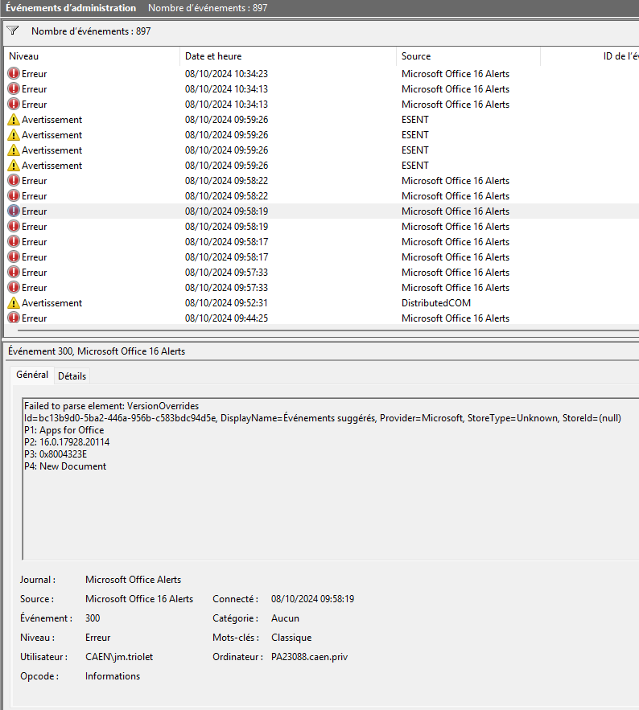The width and height of the screenshot is (639, 710).
Task: Click error icon of 09:44:25 event
Action: (x=14, y=318)
